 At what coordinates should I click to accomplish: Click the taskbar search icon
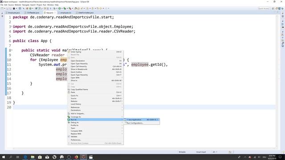[11, 157]
